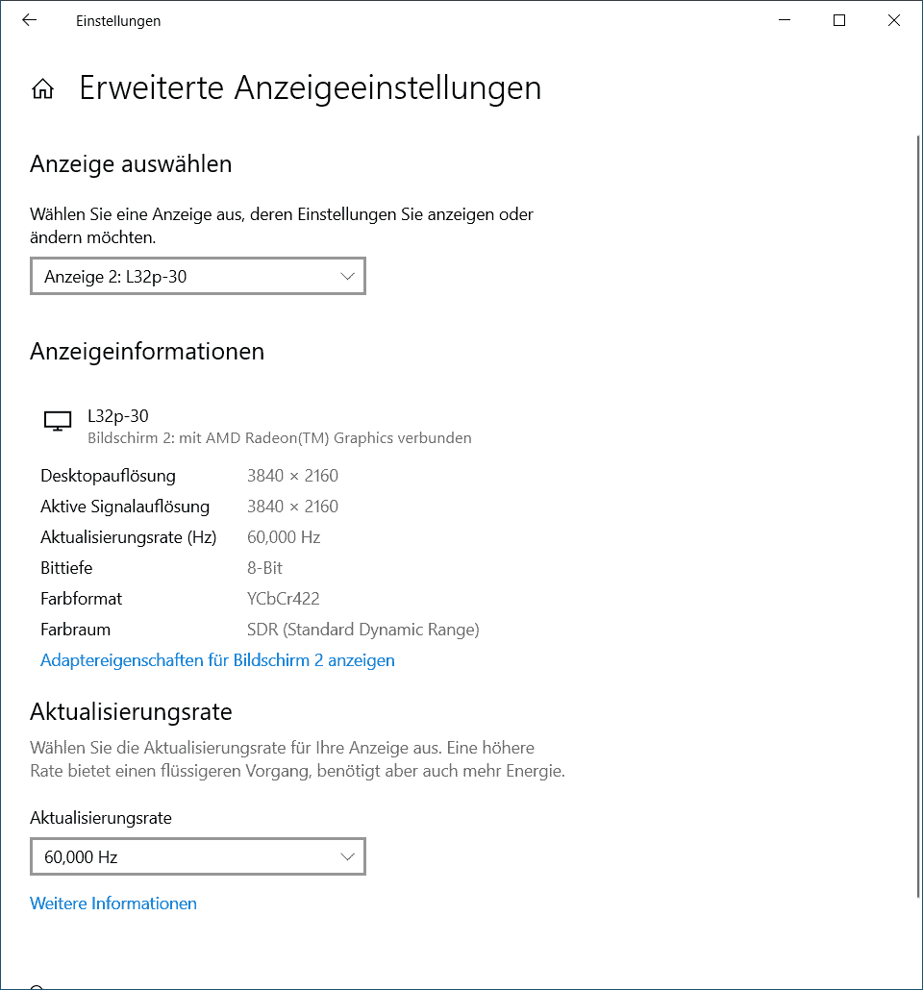Click the Bittiefe value 8-Bit
The width and height of the screenshot is (923, 990).
point(264,568)
